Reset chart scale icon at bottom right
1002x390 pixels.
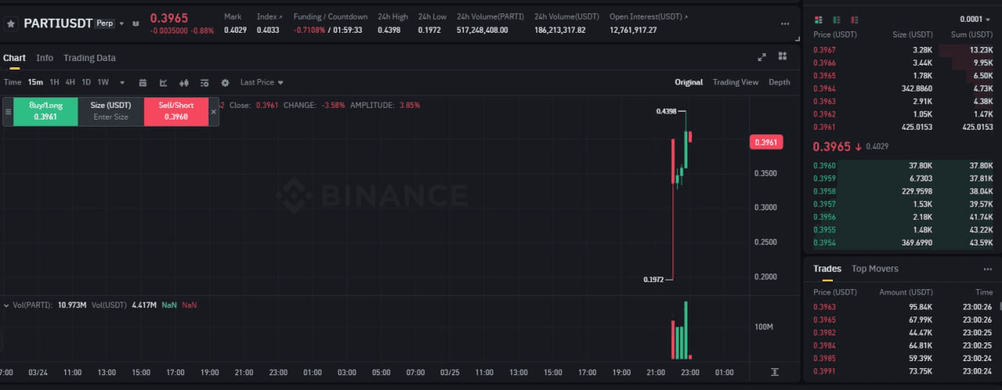tap(775, 372)
